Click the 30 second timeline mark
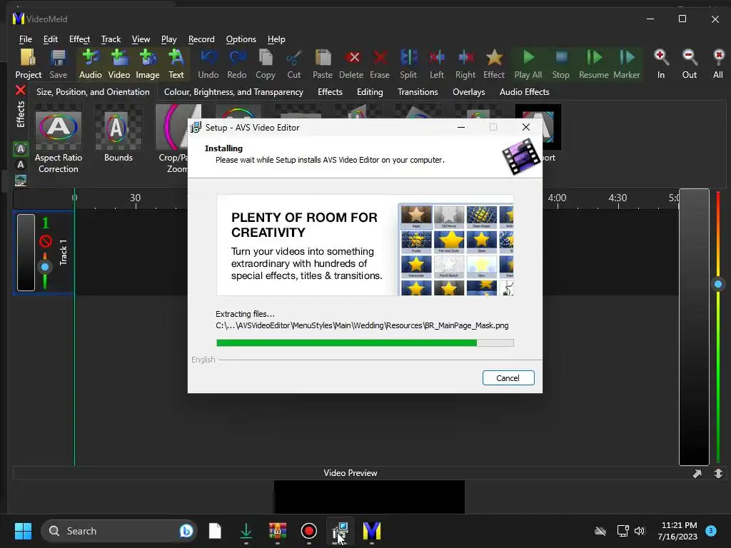731x548 pixels. (x=135, y=198)
